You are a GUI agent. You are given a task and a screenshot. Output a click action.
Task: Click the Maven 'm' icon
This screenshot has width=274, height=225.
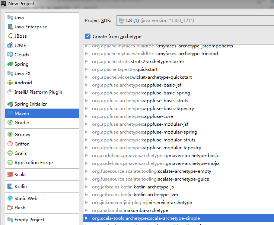(x=10, y=113)
